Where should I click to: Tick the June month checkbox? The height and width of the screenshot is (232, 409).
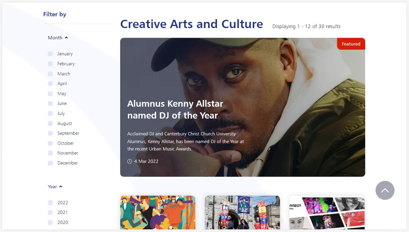pyautogui.click(x=50, y=104)
